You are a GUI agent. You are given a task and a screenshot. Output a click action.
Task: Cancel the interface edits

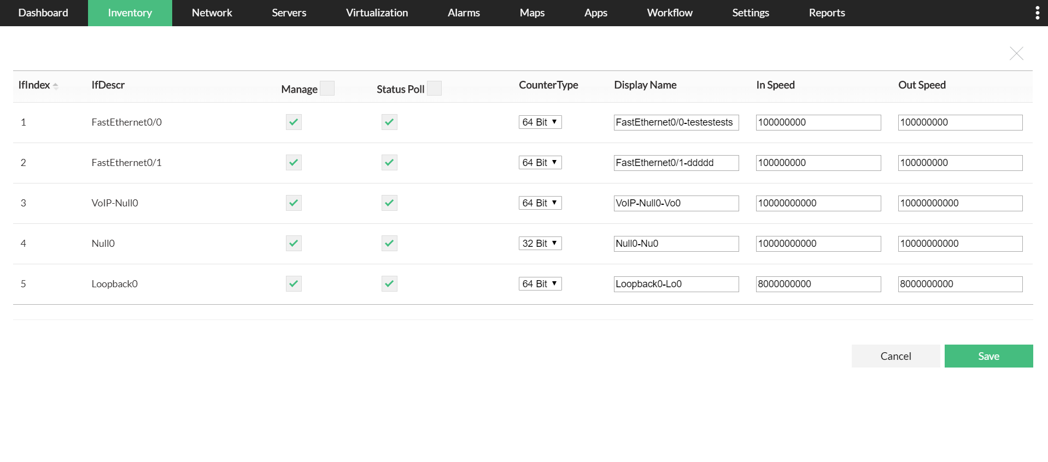895,356
